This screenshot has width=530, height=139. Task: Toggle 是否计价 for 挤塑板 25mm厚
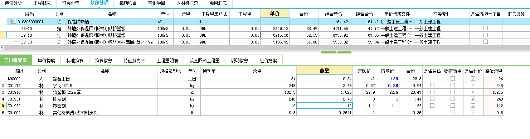[x=473, y=92]
